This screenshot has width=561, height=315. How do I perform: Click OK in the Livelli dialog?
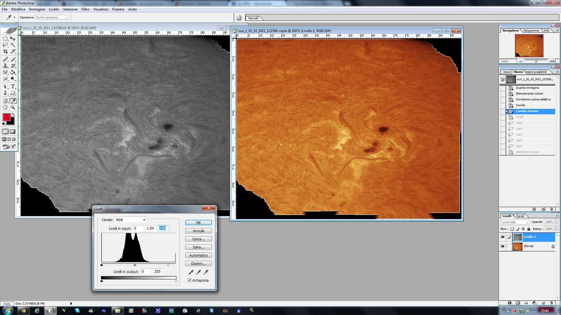[x=198, y=223]
